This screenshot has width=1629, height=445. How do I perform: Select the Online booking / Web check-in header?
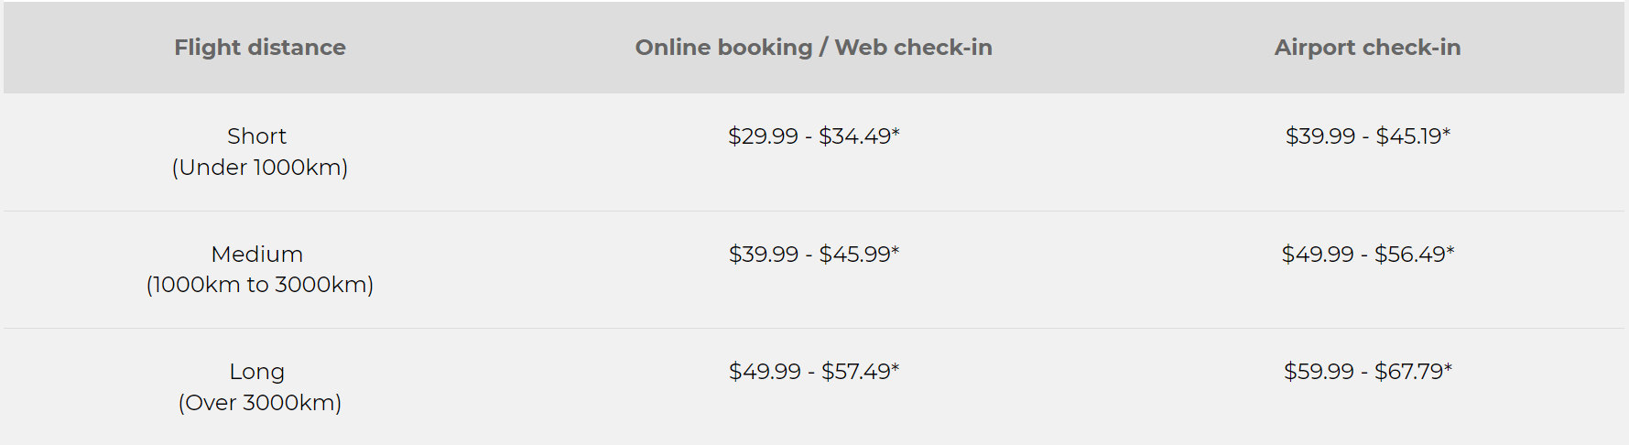point(813,48)
